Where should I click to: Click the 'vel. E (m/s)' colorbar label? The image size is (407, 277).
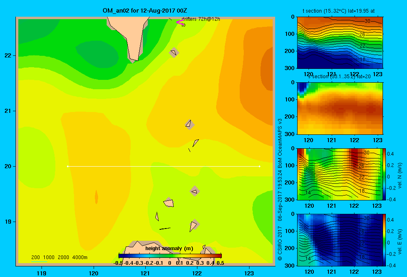400,242
